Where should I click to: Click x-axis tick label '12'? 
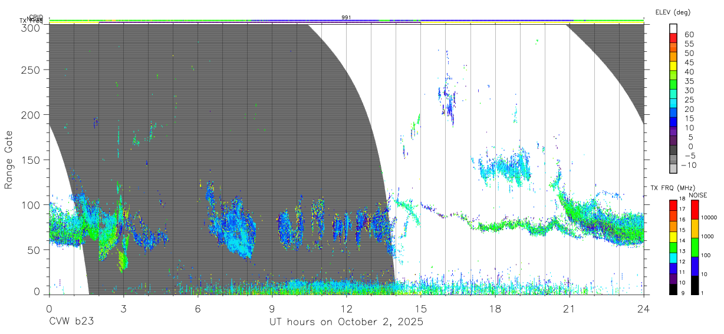point(347,309)
